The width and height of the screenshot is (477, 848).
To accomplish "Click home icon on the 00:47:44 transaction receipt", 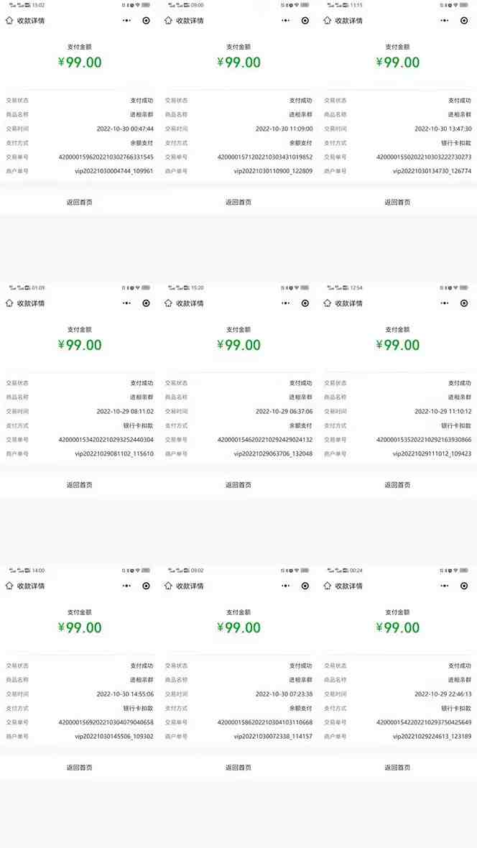I will point(9,21).
